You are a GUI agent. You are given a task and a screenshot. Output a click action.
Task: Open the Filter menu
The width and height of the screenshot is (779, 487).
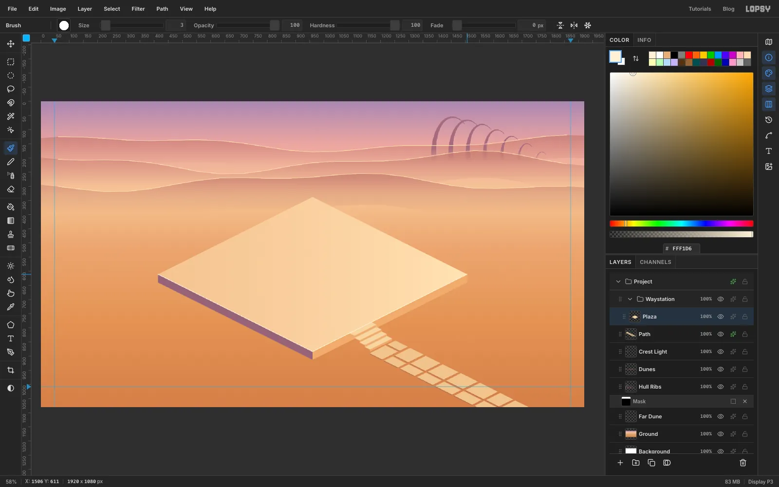138,9
